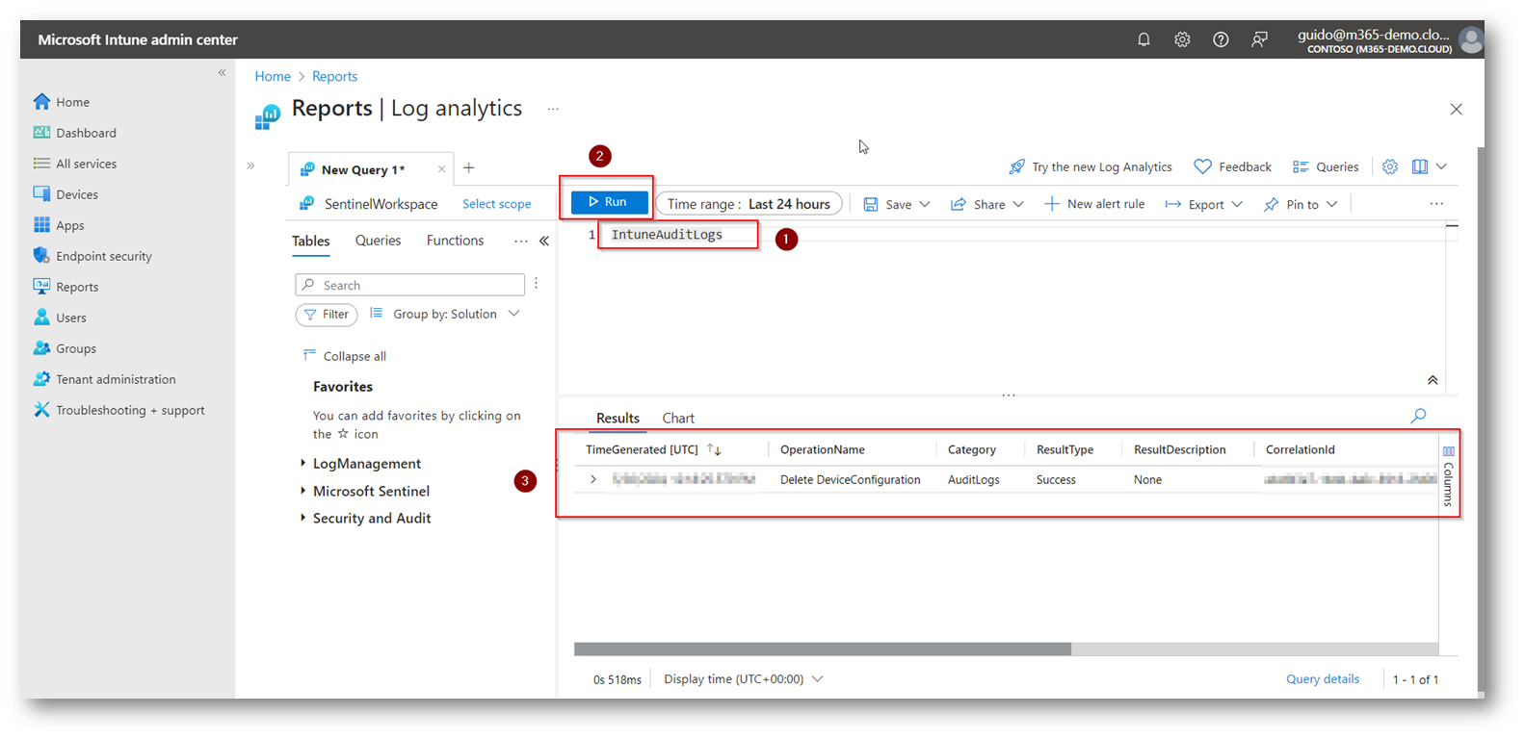Open query editor settings gear
Screen dimensions: 1525x739
pyautogui.click(x=1389, y=166)
